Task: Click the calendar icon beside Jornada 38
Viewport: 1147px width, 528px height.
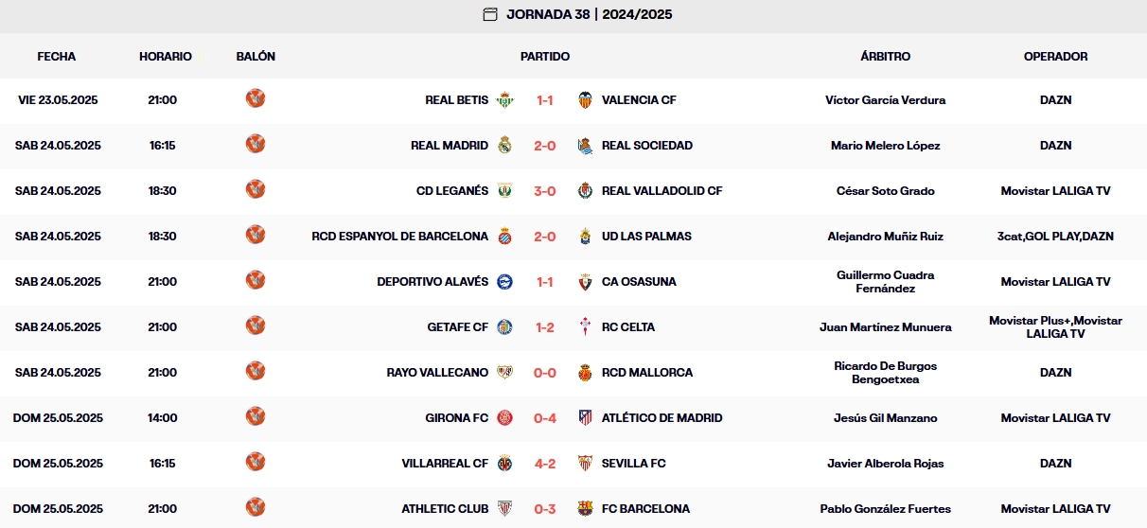Action: (490, 14)
